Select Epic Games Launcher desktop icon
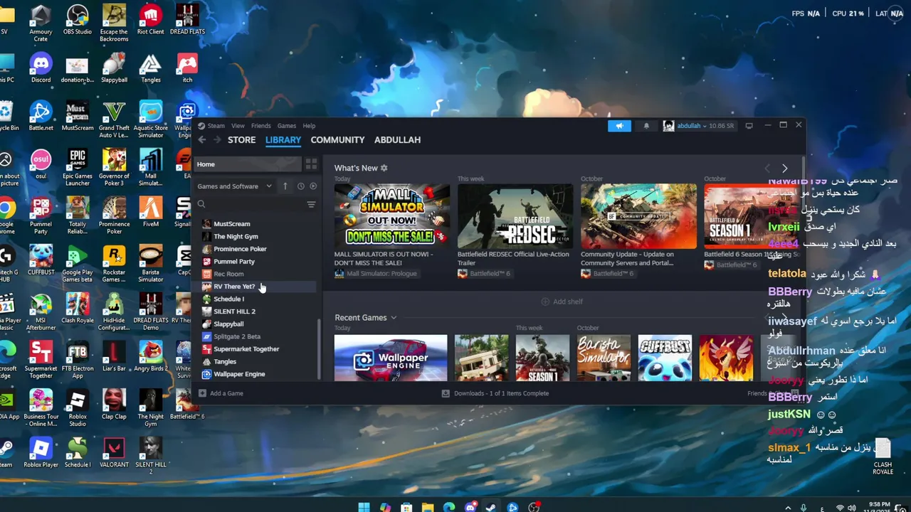The height and width of the screenshot is (512, 911). click(x=77, y=168)
